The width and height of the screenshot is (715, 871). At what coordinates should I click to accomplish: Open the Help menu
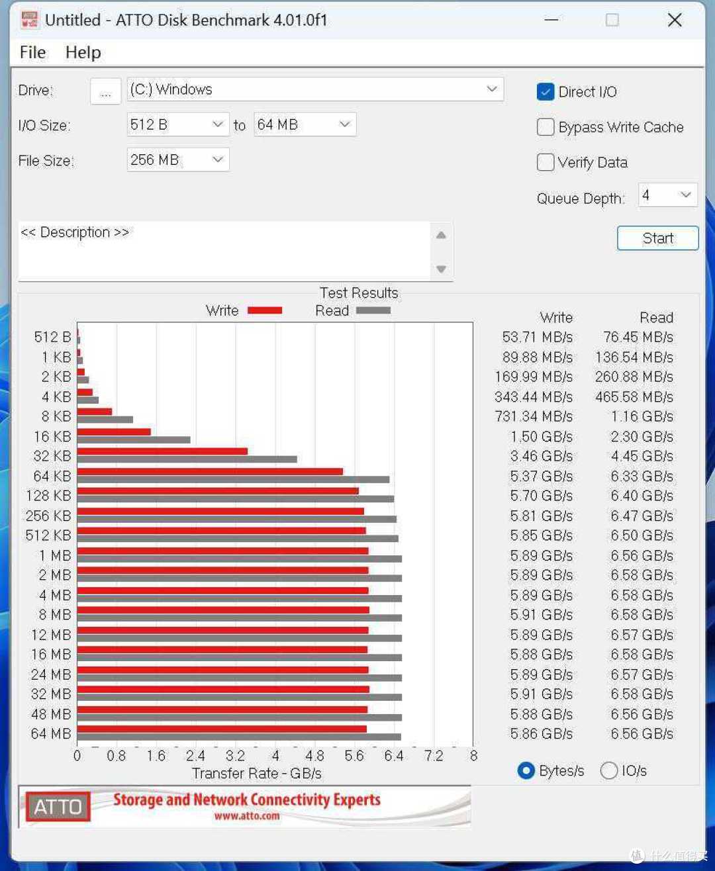[83, 52]
